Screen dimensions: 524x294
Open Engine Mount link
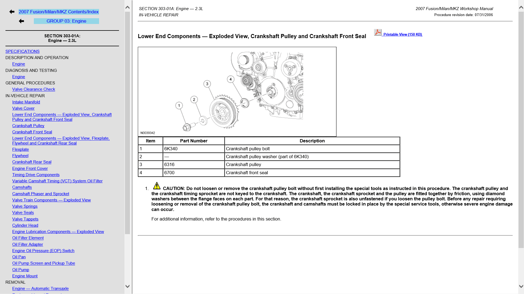[25, 276]
